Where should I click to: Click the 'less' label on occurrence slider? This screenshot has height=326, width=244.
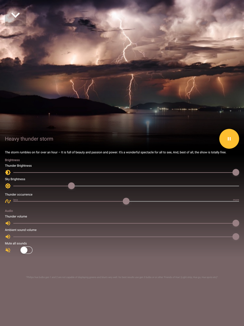[16, 200]
